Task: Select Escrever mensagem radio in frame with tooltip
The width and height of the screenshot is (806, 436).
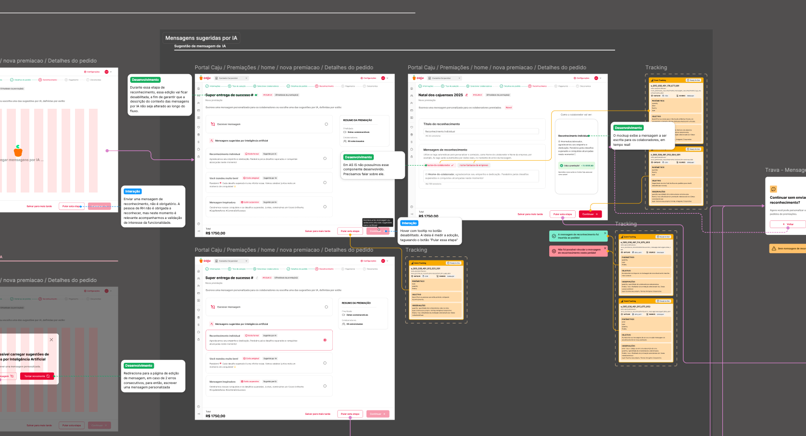Action: (326, 124)
